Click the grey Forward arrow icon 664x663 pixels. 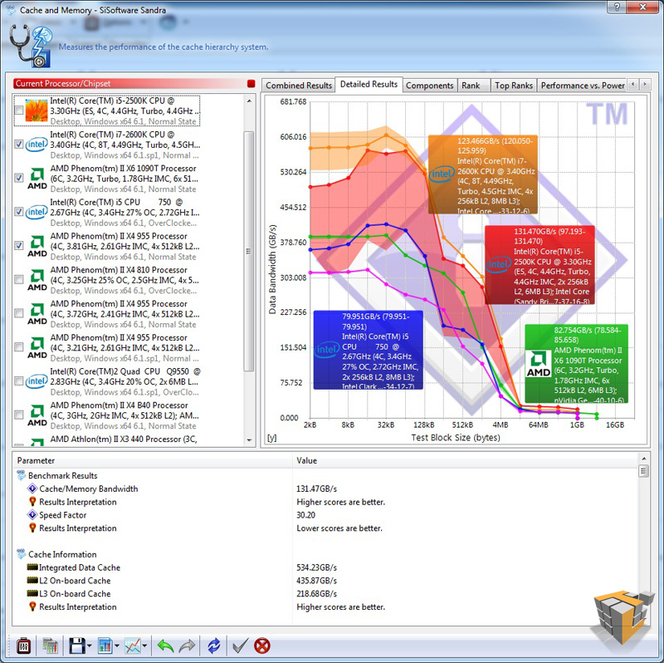point(187,646)
